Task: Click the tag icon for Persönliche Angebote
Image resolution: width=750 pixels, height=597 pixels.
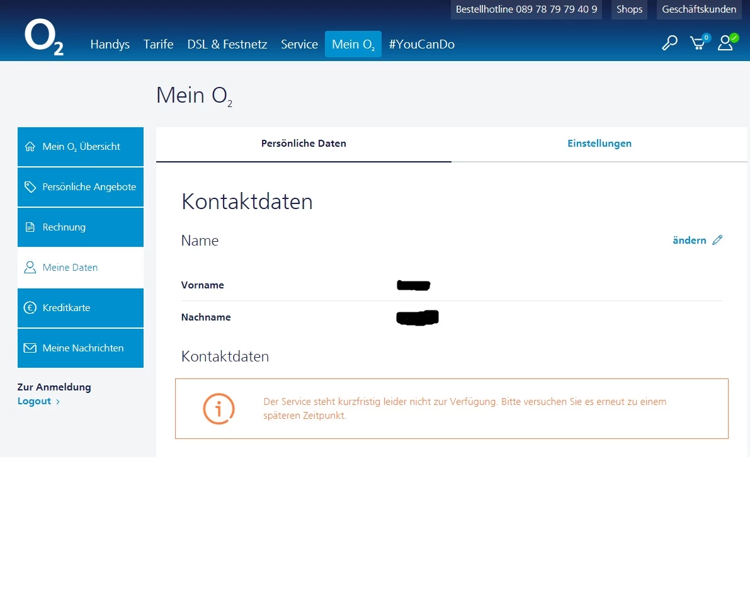Action: [30, 187]
